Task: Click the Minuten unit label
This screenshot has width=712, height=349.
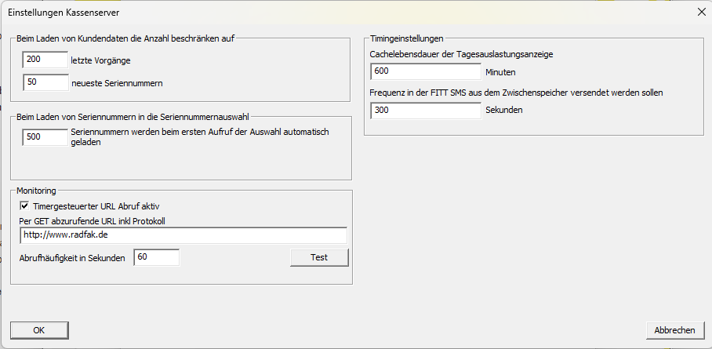Action: (x=500, y=72)
